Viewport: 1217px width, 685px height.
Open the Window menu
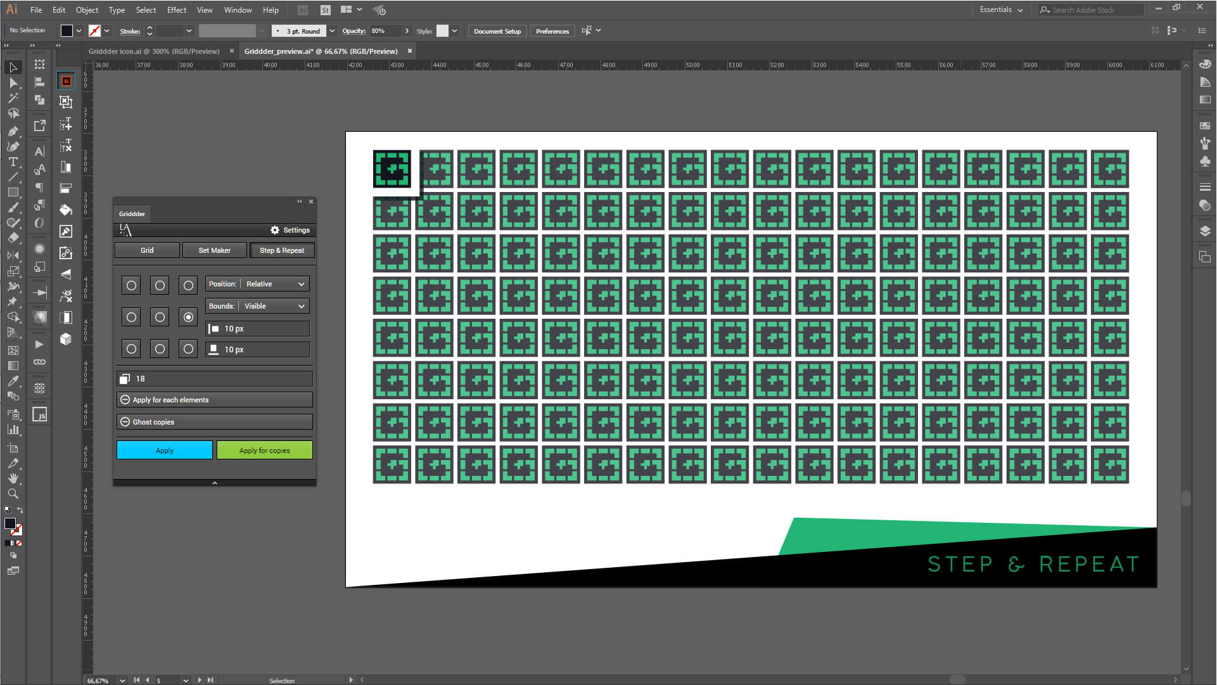point(238,10)
